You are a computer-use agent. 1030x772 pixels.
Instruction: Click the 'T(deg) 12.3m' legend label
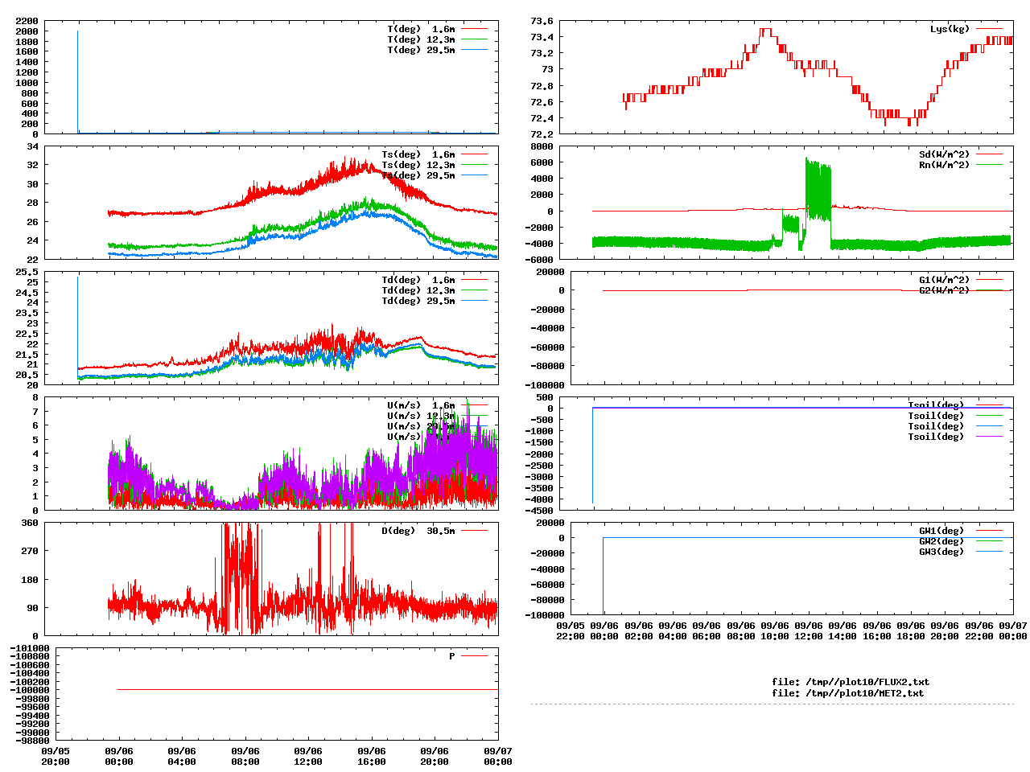421,39
